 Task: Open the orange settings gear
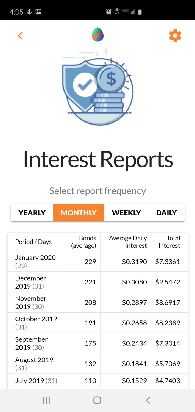175,36
